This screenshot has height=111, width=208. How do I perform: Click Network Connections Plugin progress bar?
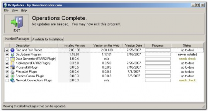[x=158, y=80]
